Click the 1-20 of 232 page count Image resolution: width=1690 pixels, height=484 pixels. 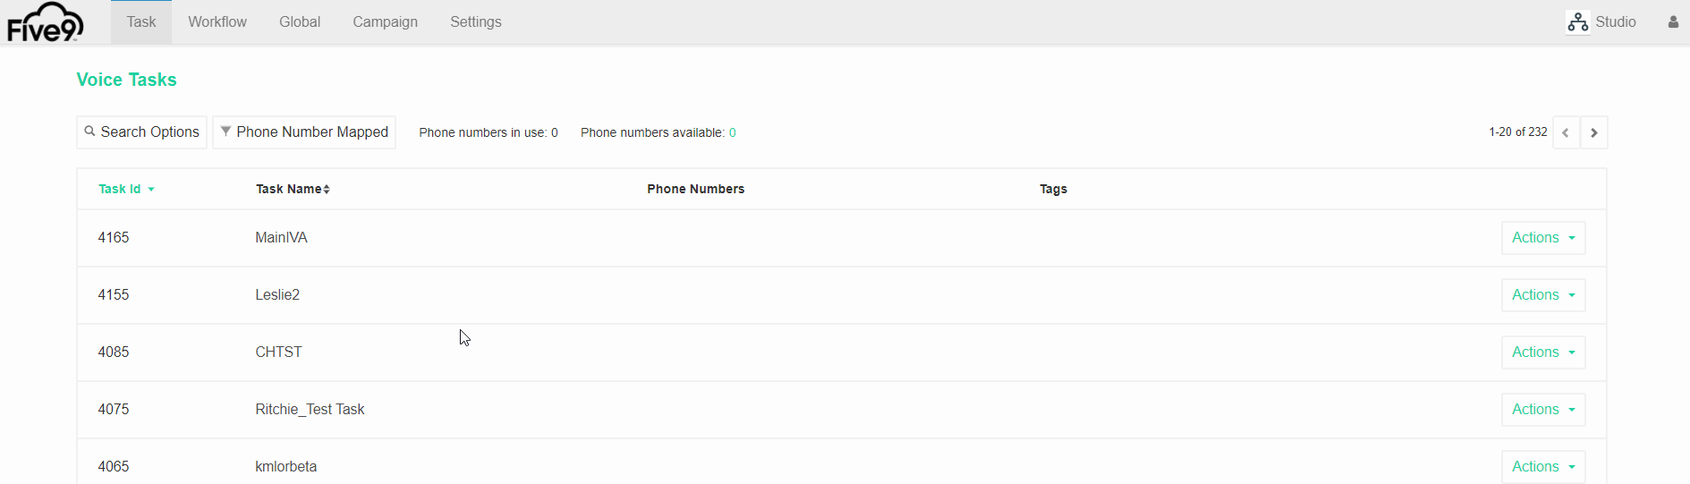point(1518,132)
